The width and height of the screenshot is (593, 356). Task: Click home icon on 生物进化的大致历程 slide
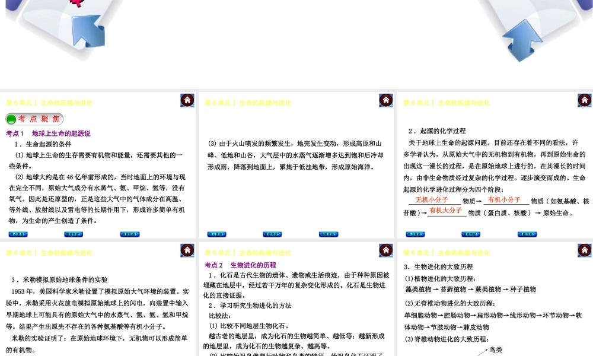click(584, 250)
